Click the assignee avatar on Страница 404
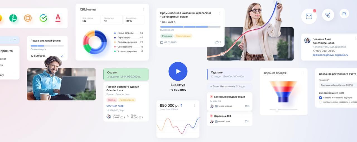 (x=212, y=121)
